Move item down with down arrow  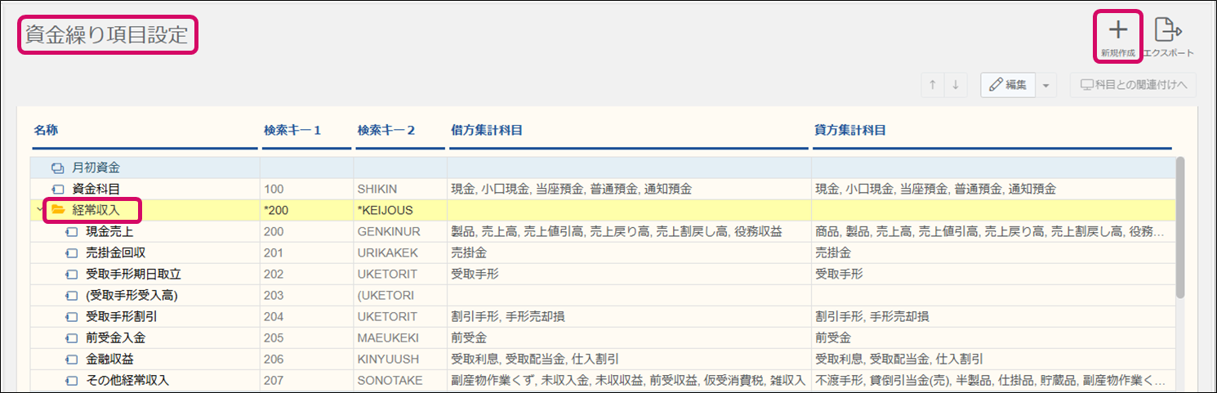click(x=956, y=85)
